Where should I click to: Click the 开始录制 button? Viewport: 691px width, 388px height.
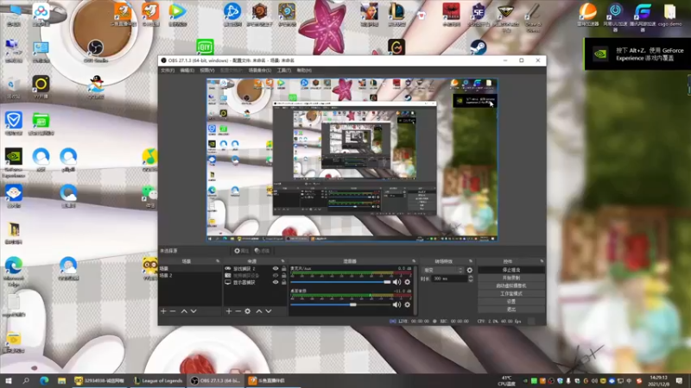point(511,278)
